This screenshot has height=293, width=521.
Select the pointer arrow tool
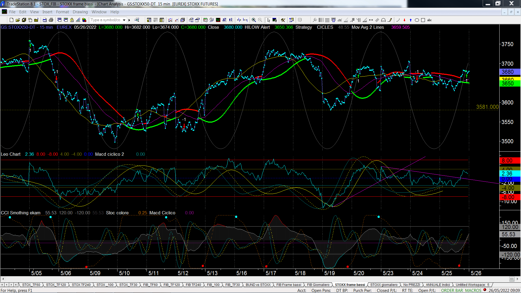[x=268, y=20]
